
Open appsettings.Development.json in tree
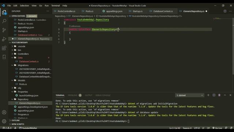tap(33, 107)
